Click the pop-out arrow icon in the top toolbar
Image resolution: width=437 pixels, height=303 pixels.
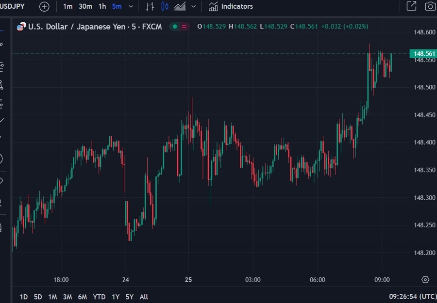point(411,6)
